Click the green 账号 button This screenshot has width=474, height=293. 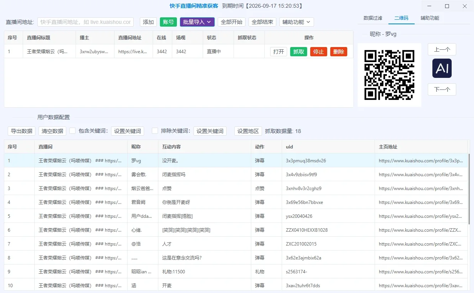(168, 22)
